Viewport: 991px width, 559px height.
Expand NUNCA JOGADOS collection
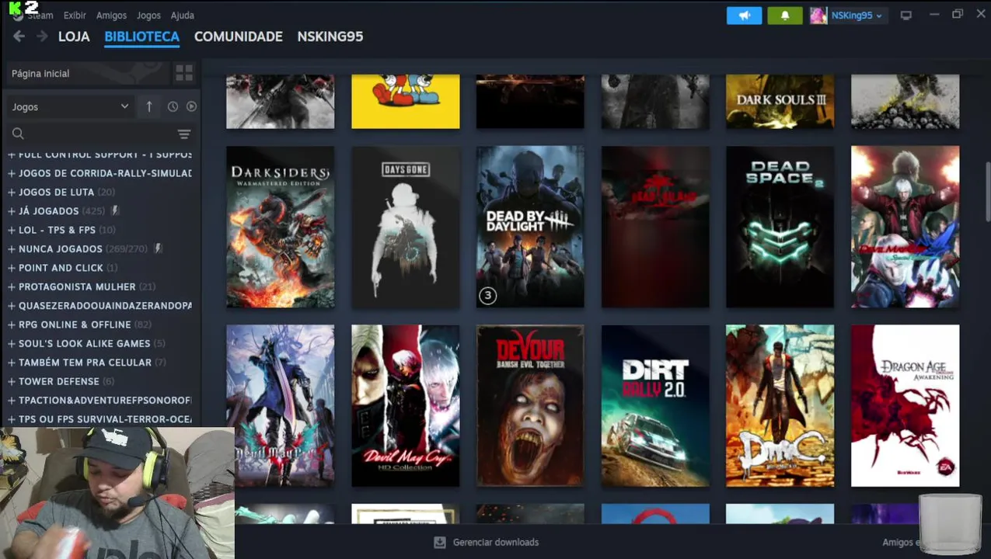[12, 248]
